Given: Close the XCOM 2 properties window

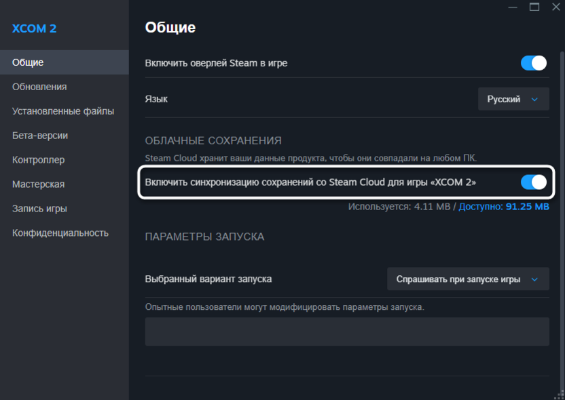Looking at the screenshot, I should click(x=555, y=7).
